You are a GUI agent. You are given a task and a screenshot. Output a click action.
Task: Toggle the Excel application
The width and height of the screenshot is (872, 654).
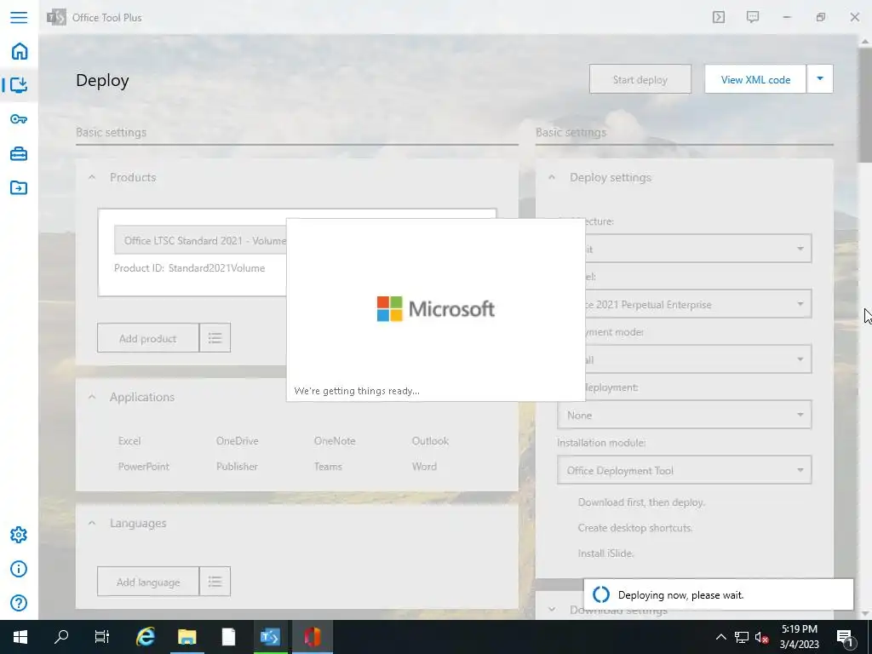point(129,441)
